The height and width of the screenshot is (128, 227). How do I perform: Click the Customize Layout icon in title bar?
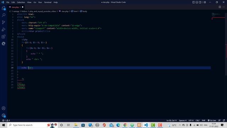pos(205,2)
